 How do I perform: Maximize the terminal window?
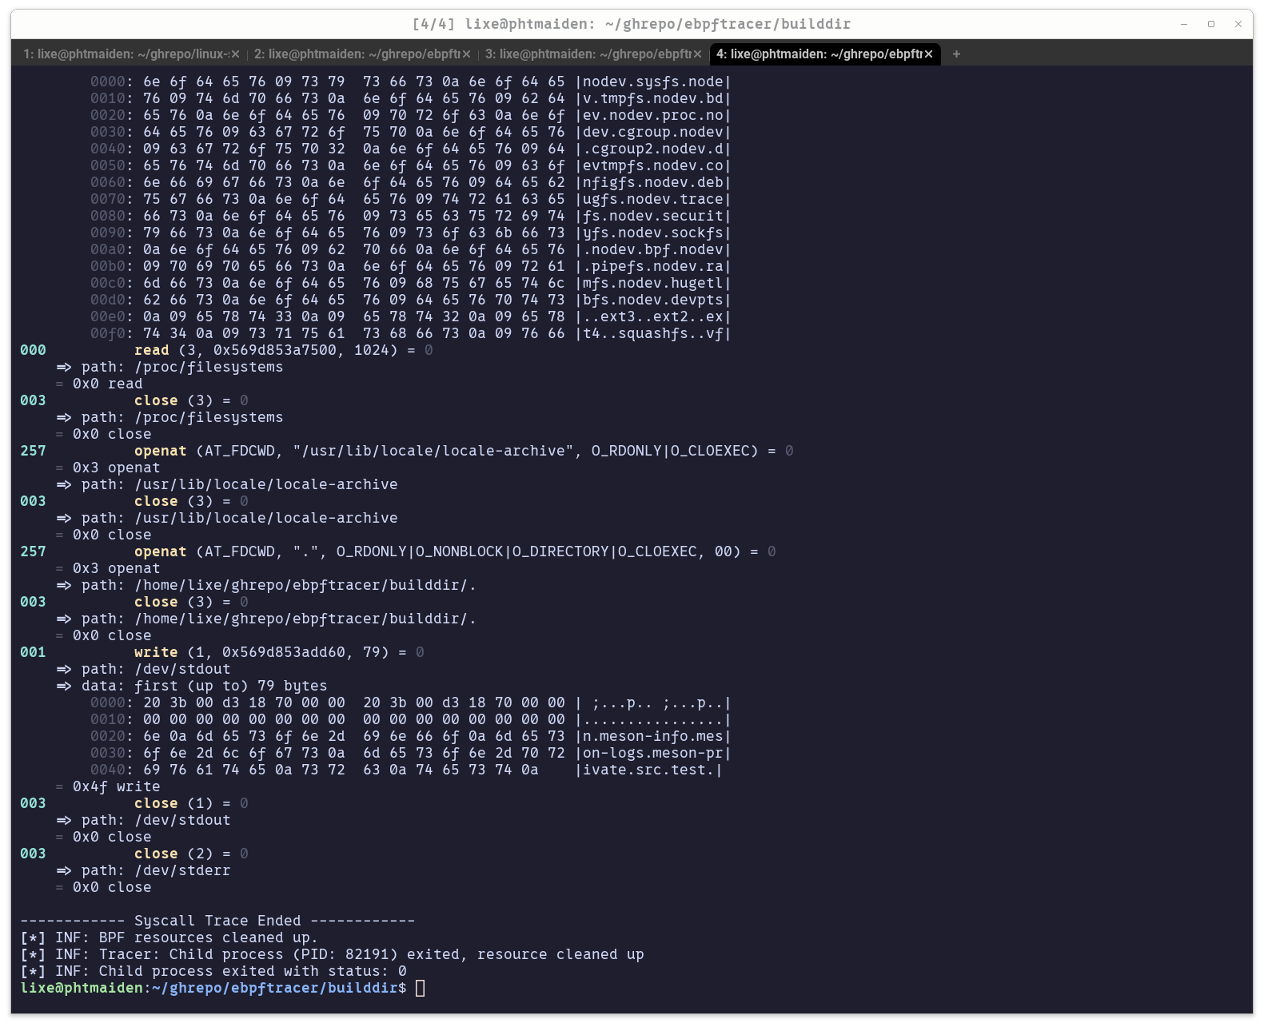(1211, 24)
